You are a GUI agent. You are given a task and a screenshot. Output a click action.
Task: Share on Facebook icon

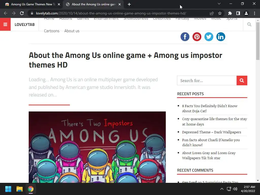click(185, 37)
